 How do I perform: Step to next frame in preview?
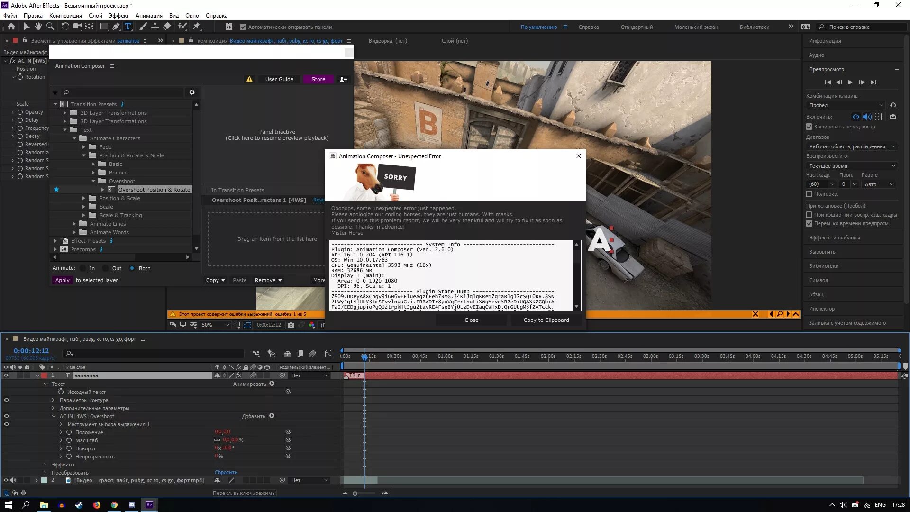(862, 82)
